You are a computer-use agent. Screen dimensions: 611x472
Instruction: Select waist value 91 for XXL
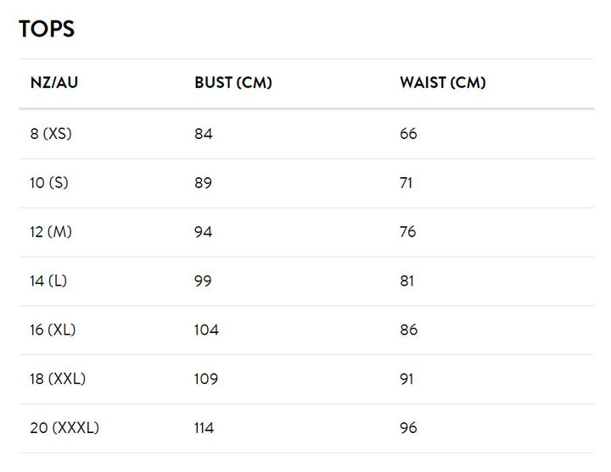pos(406,379)
